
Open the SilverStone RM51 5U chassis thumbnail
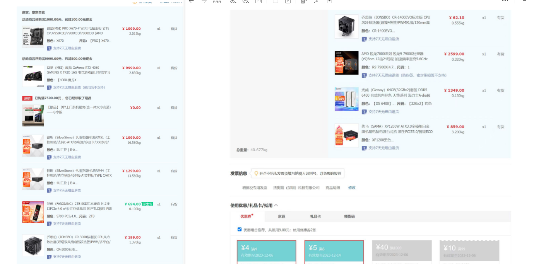(x=33, y=146)
